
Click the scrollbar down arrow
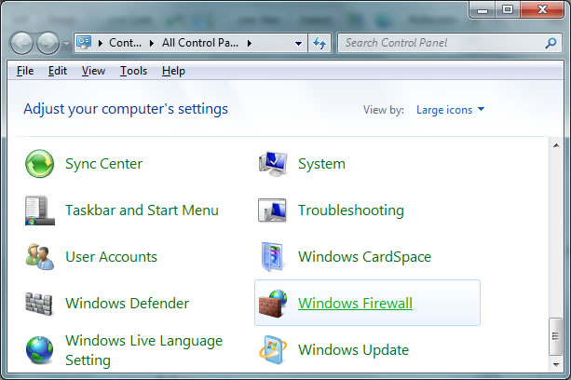click(556, 364)
